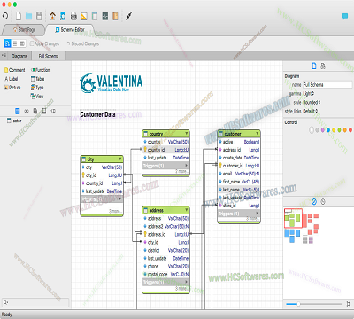Select the Picture item in the palette

tap(12, 88)
